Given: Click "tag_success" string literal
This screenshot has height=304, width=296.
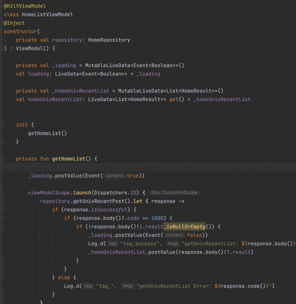Looking at the screenshot, I should 140,244.
